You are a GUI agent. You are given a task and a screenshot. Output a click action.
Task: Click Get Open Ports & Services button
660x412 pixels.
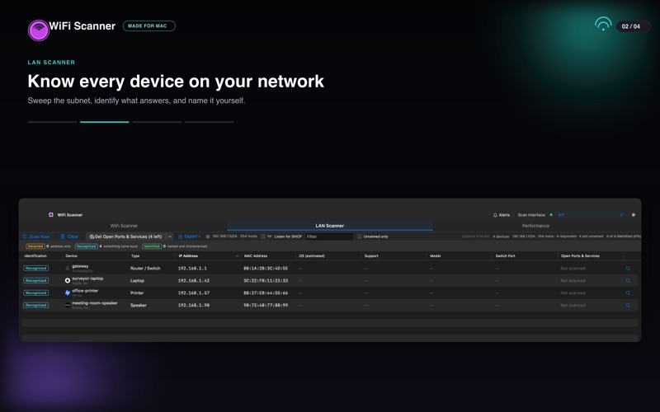pos(126,236)
